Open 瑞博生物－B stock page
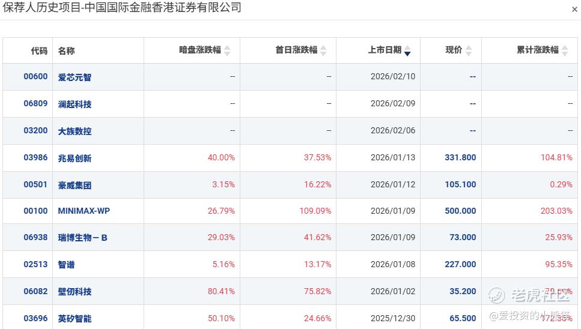Image resolution: width=581 pixels, height=329 pixels. [83, 238]
